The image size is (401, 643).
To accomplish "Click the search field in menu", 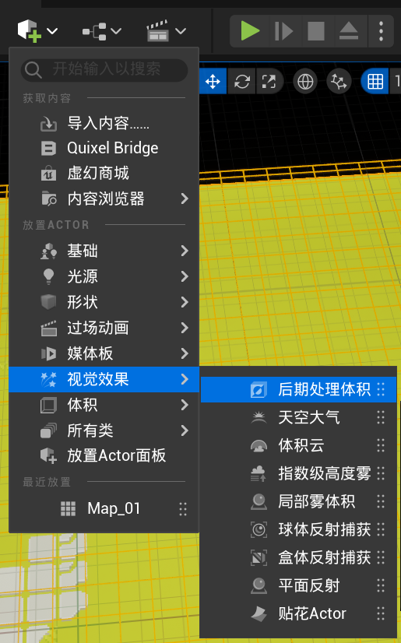I will click(104, 69).
